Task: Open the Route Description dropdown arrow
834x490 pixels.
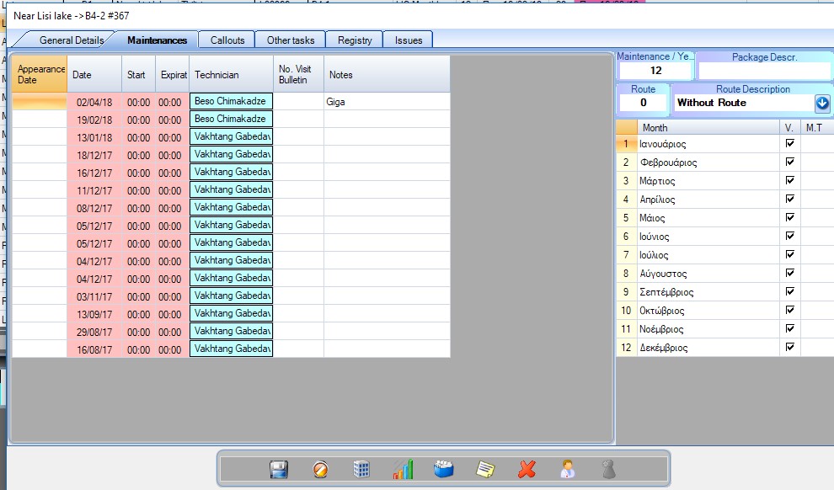Action: 822,103
